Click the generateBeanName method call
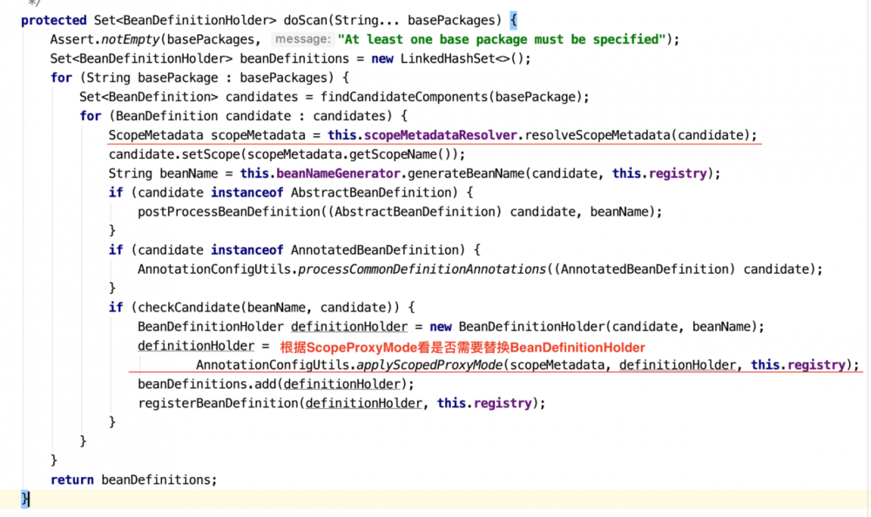This screenshot has width=871, height=517. (x=465, y=174)
